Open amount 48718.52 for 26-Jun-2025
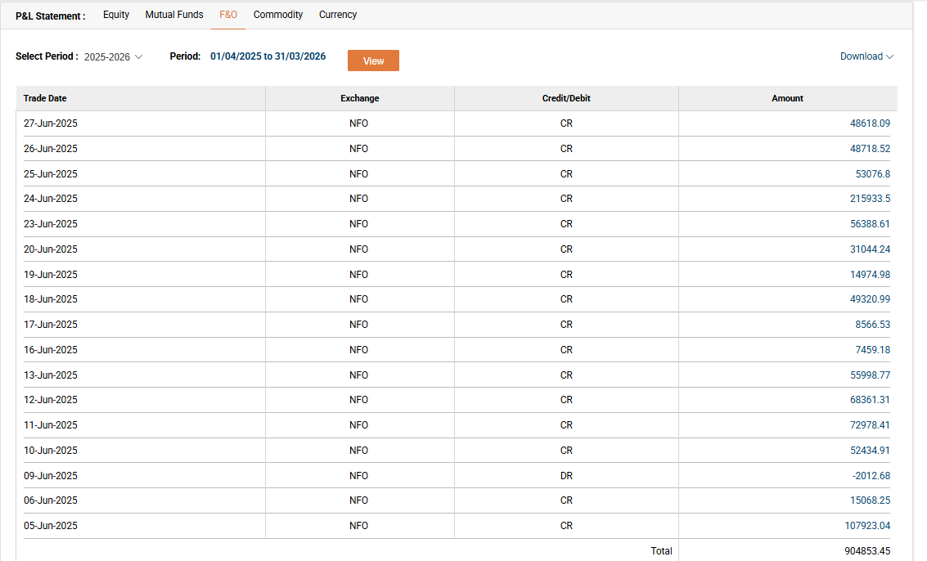This screenshot has width=927, height=561. [870, 149]
